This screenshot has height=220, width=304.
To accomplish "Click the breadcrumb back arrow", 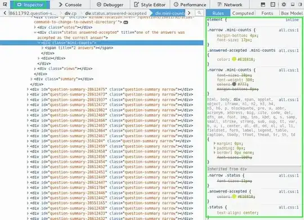I will (5, 13).
